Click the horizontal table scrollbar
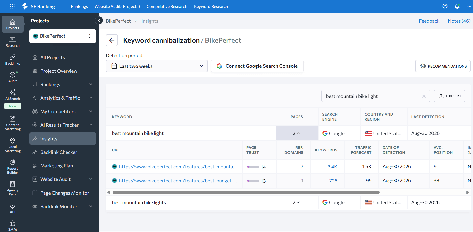This screenshot has width=473, height=232. point(246,192)
